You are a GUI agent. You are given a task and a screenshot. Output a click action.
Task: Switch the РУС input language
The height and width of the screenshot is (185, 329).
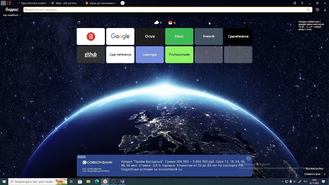click(306, 182)
